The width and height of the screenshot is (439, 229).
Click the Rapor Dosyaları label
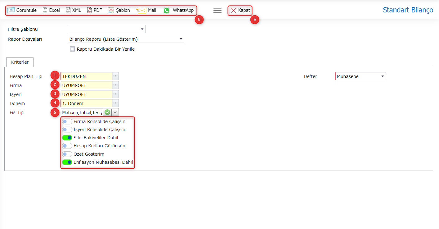pos(25,39)
